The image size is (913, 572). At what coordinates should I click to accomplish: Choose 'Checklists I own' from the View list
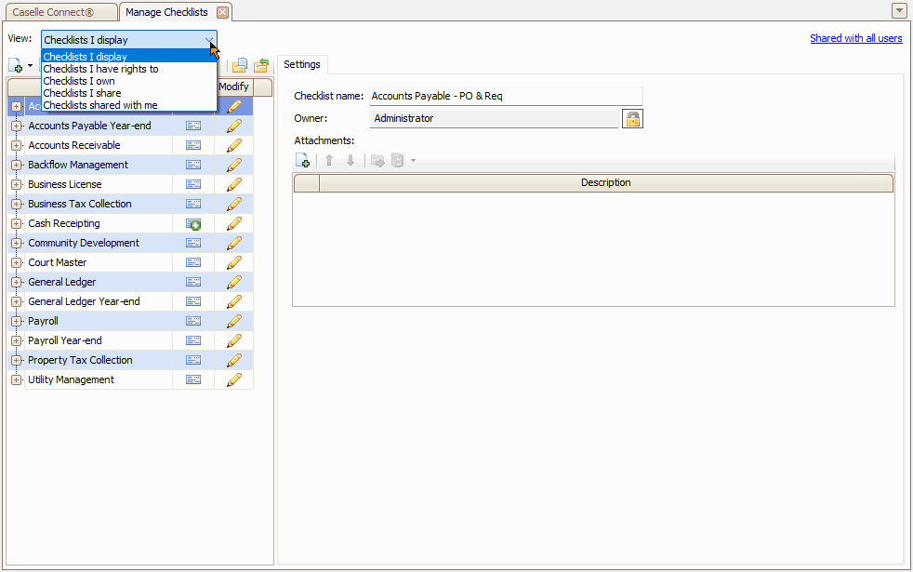[79, 81]
